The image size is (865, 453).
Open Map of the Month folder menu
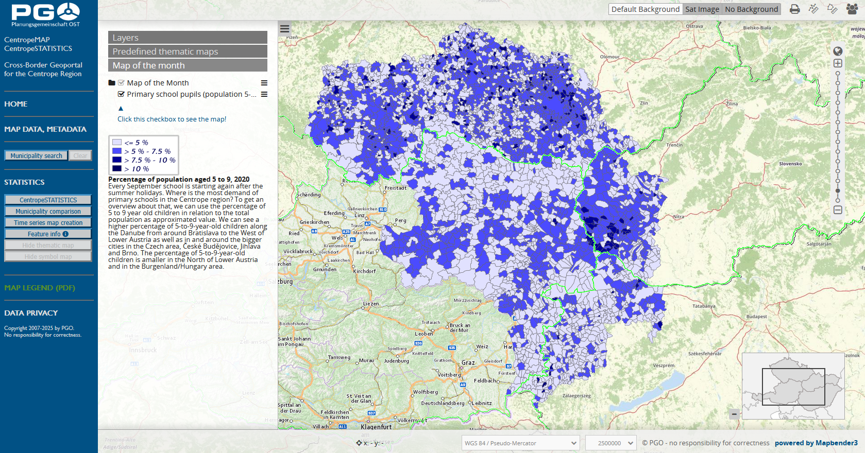click(264, 83)
